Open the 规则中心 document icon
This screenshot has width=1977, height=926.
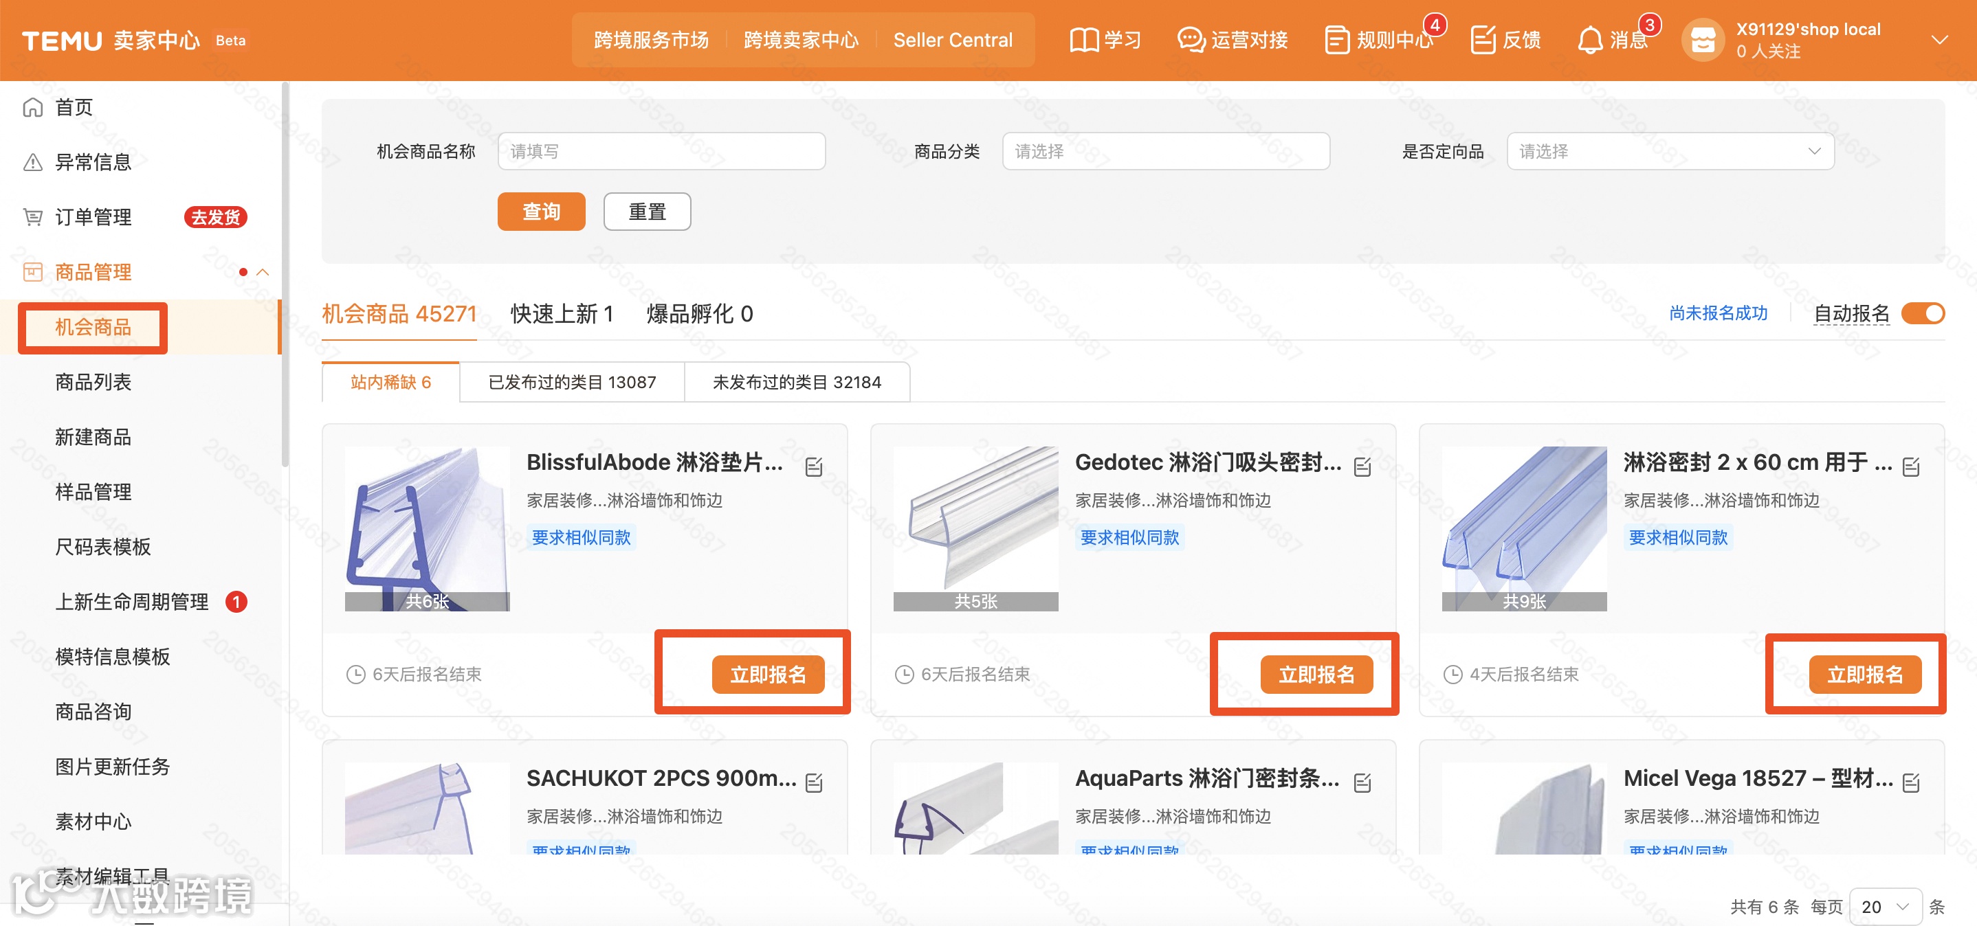click(x=1336, y=40)
